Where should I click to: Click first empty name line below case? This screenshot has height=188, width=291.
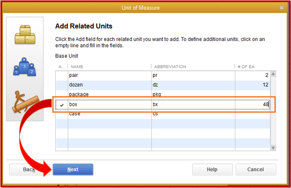pyautogui.click(x=110, y=124)
